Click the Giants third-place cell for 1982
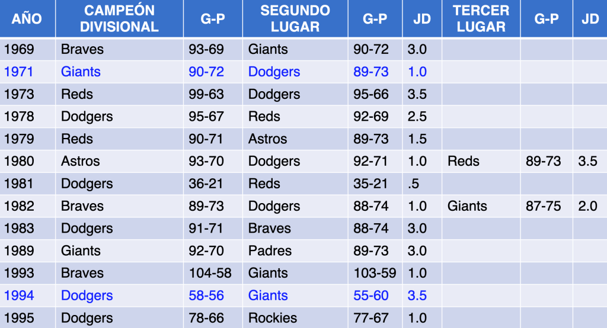The width and height of the screenshot is (607, 328). coord(467,206)
